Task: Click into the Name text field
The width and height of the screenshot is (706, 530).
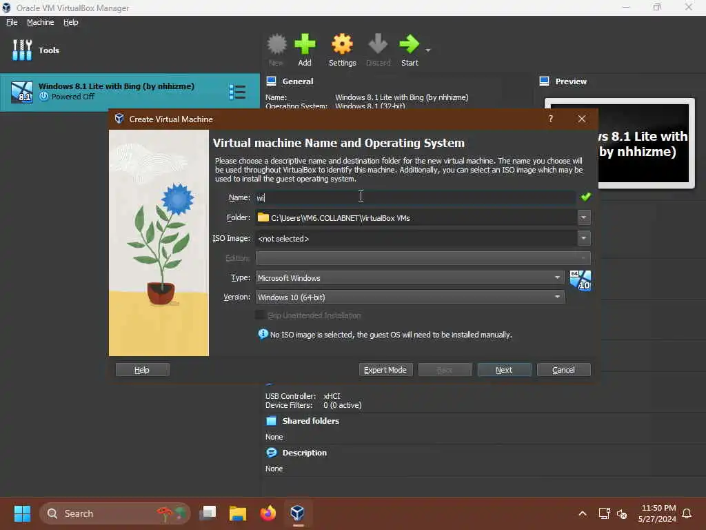Action: 415,198
